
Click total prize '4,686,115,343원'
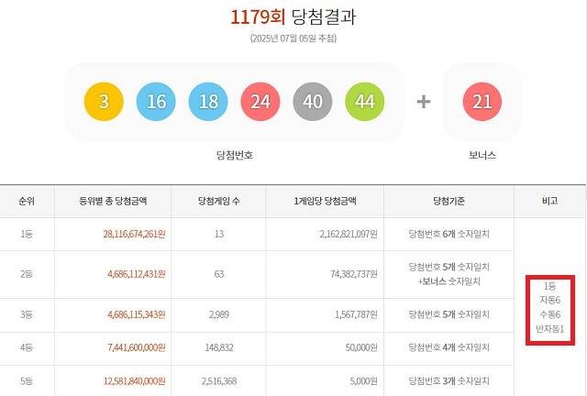[137, 314]
